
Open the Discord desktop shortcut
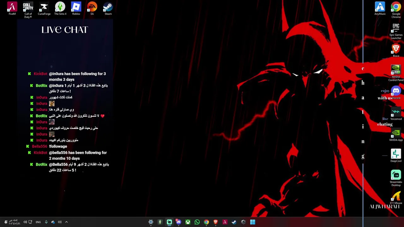(396, 93)
